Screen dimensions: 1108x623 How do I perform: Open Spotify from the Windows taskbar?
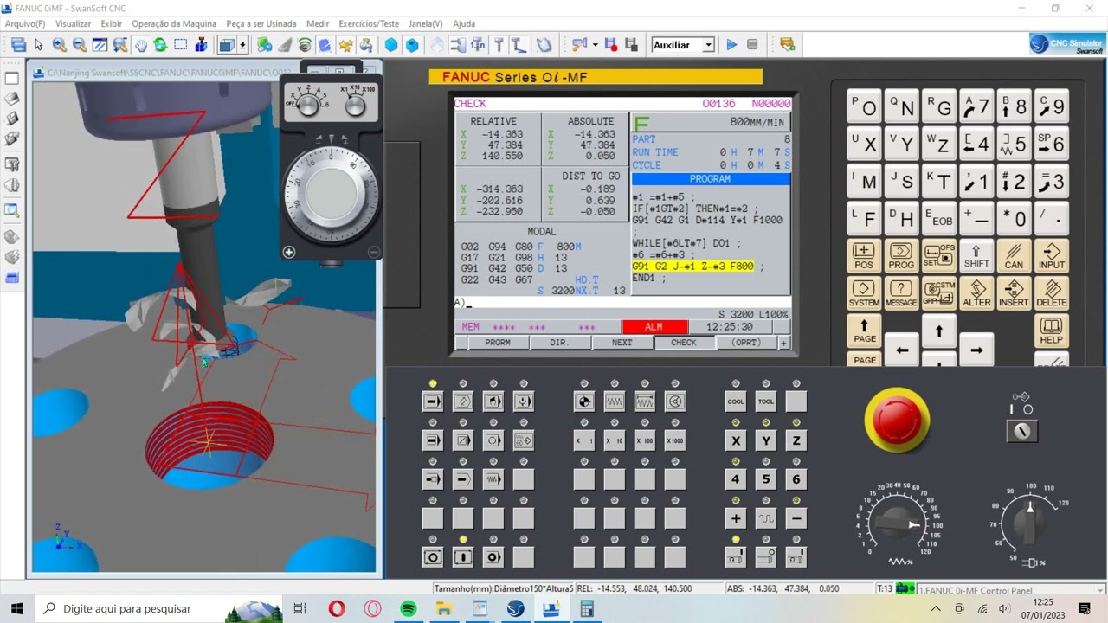(409, 609)
